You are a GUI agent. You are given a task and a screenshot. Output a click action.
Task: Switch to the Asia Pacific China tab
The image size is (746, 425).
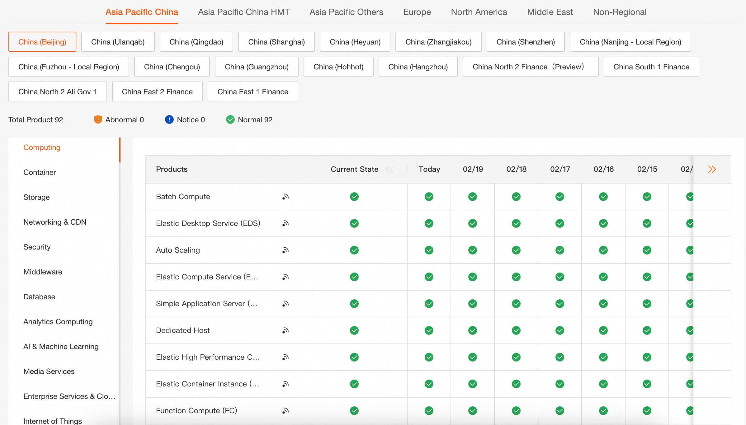[142, 12]
